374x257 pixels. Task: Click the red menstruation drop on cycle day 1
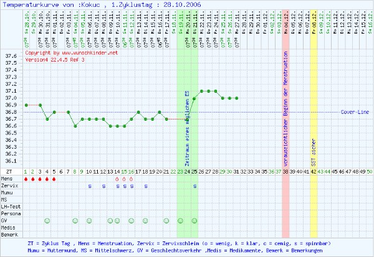[x=26, y=179]
